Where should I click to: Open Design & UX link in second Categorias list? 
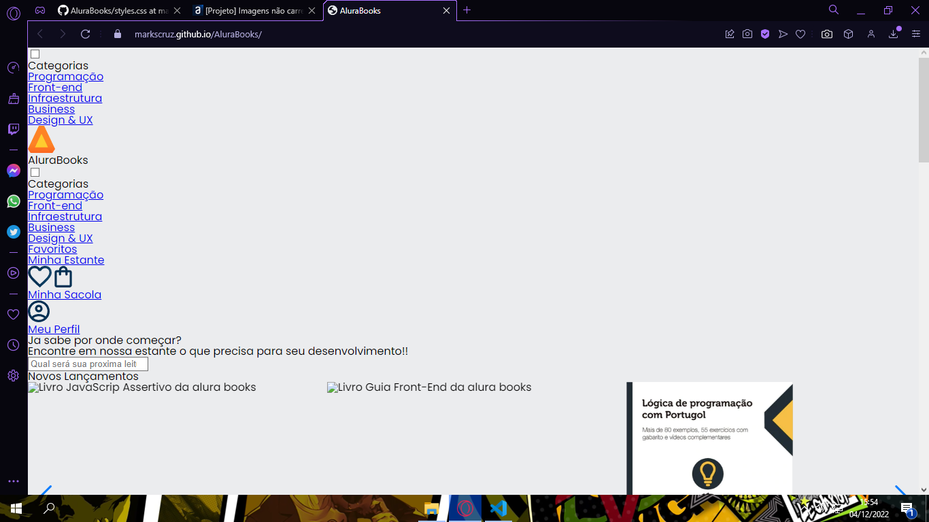(60, 239)
